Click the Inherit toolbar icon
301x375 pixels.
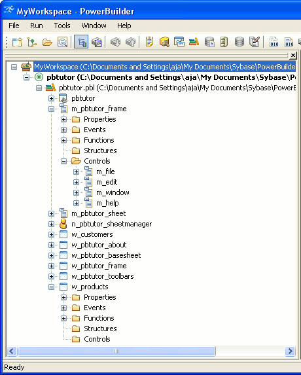coord(32,42)
